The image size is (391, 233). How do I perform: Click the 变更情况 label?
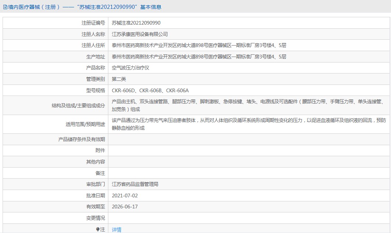(x=96, y=218)
